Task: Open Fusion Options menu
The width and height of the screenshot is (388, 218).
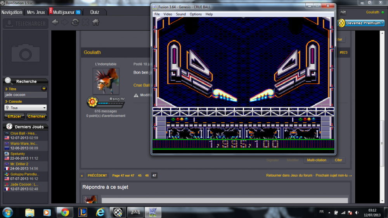Action: [196, 14]
